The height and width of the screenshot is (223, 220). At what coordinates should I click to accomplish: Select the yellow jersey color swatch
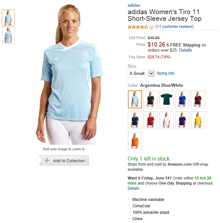198,120
